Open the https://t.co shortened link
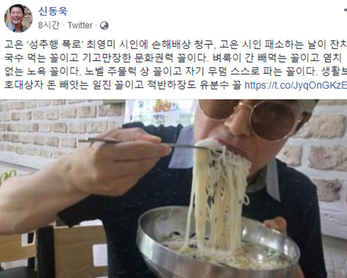The height and width of the screenshot is (278, 347). 296,85
